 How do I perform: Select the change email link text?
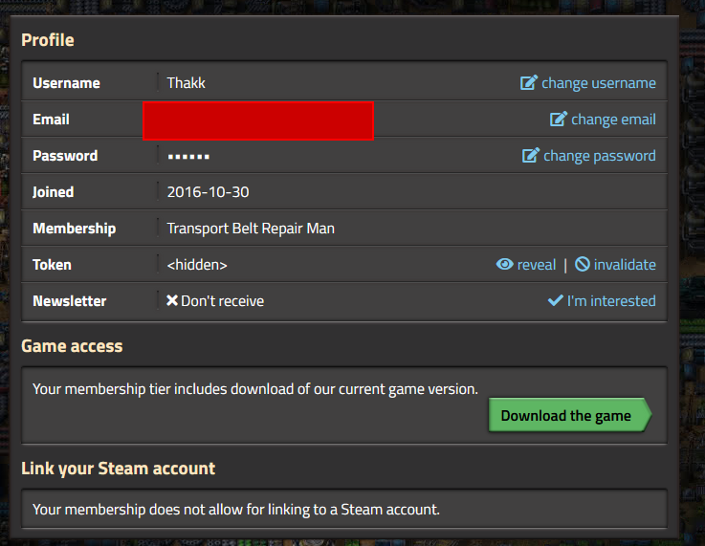click(x=613, y=120)
